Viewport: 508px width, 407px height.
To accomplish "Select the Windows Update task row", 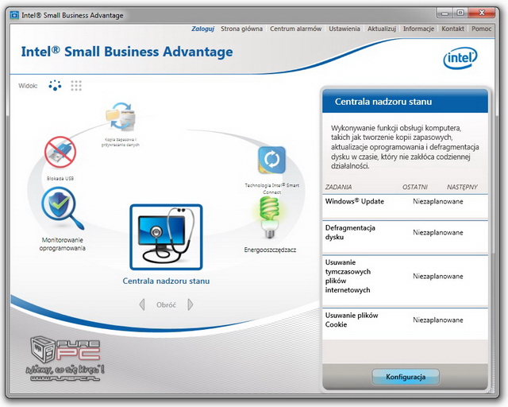I will click(x=405, y=202).
